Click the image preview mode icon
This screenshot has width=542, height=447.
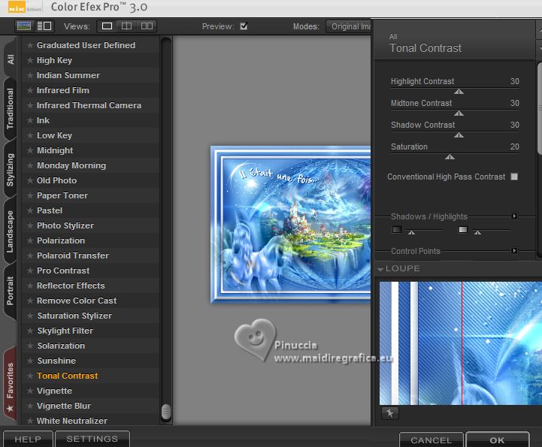24,26
